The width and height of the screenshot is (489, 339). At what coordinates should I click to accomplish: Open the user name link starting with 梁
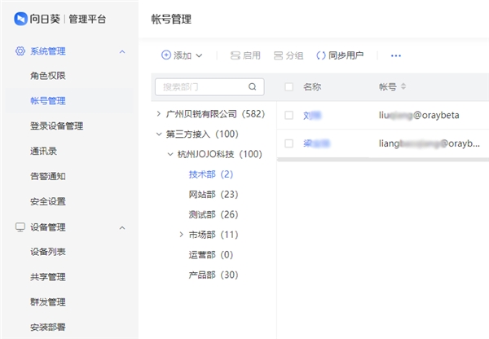pyautogui.click(x=316, y=143)
